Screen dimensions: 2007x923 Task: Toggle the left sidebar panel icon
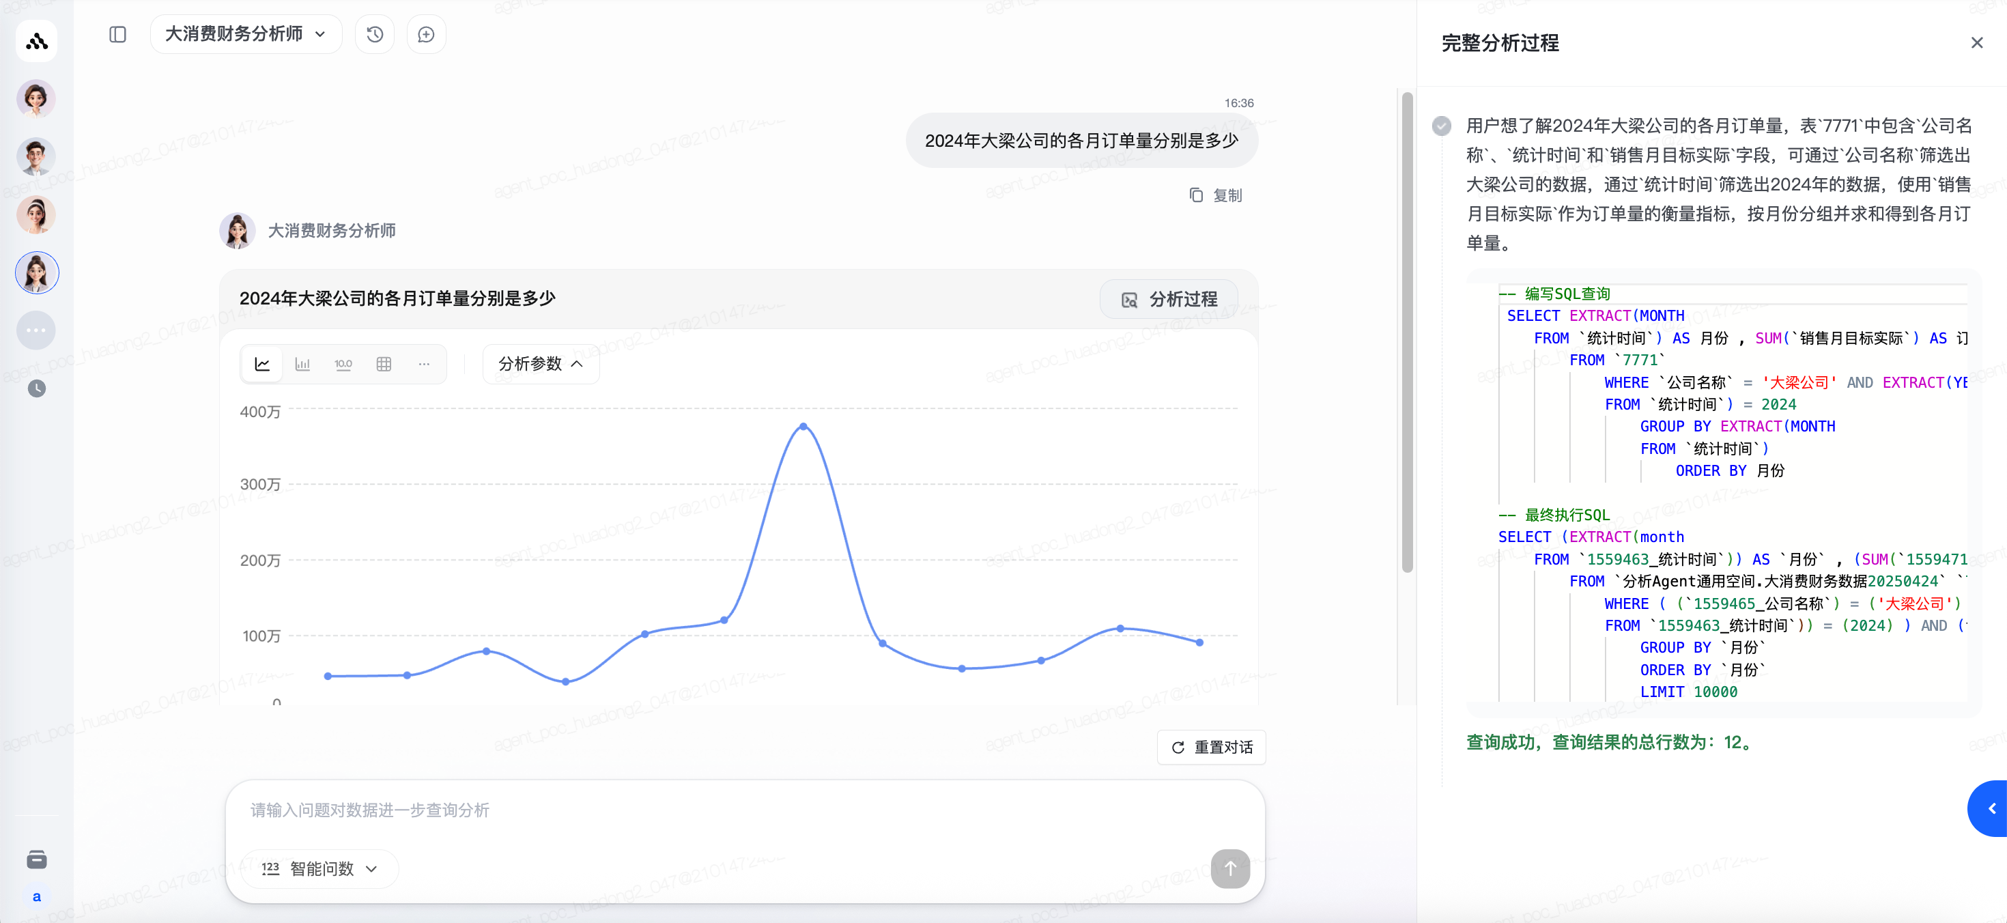(117, 34)
